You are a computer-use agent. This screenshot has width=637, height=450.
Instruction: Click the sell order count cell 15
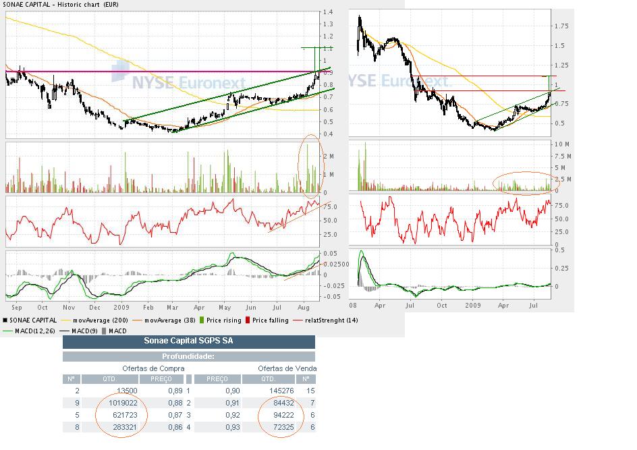pyautogui.click(x=311, y=391)
